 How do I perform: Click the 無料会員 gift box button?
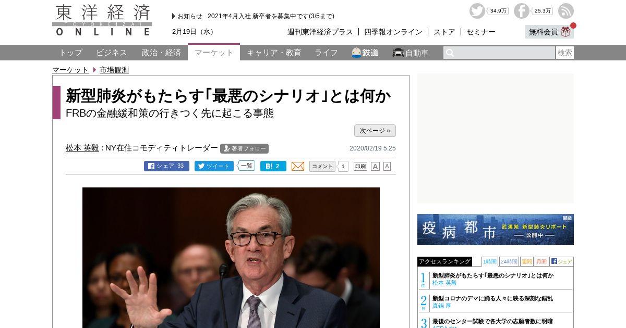point(549,32)
